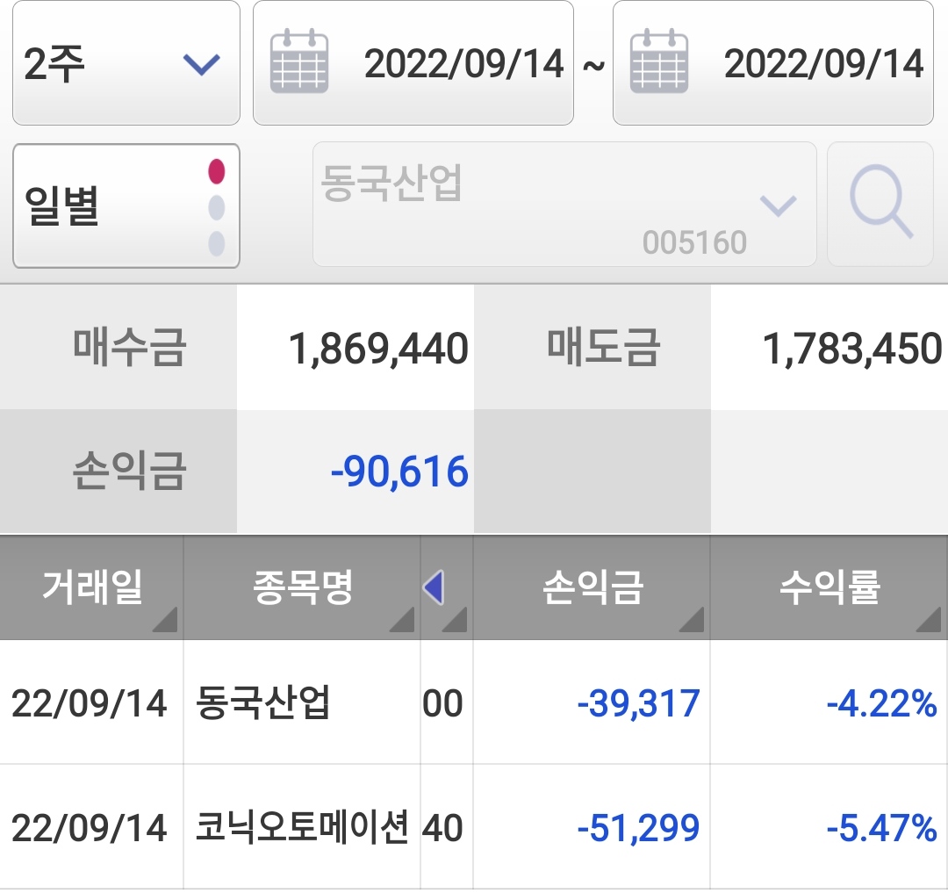Click the 매수금 value 1,869,440
This screenshot has height=893, width=948.
[378, 349]
